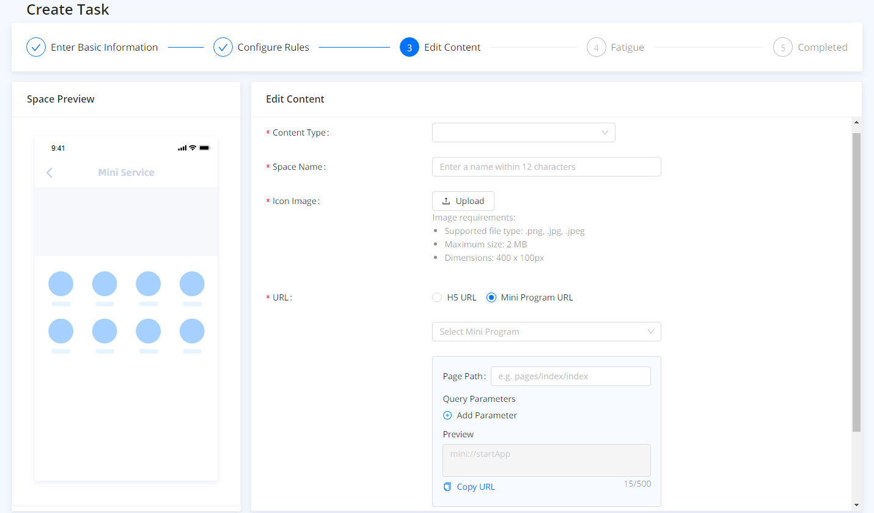Click the Copy URL link
Viewport: 874px width, 513px height.
tap(476, 487)
